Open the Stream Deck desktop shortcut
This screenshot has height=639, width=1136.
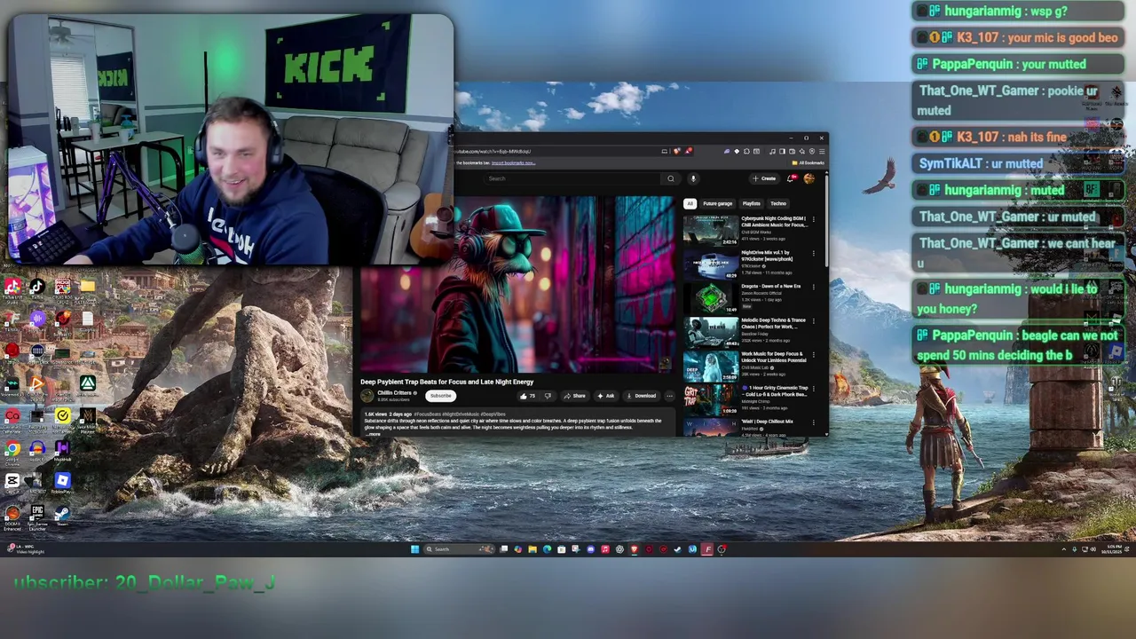click(x=37, y=351)
